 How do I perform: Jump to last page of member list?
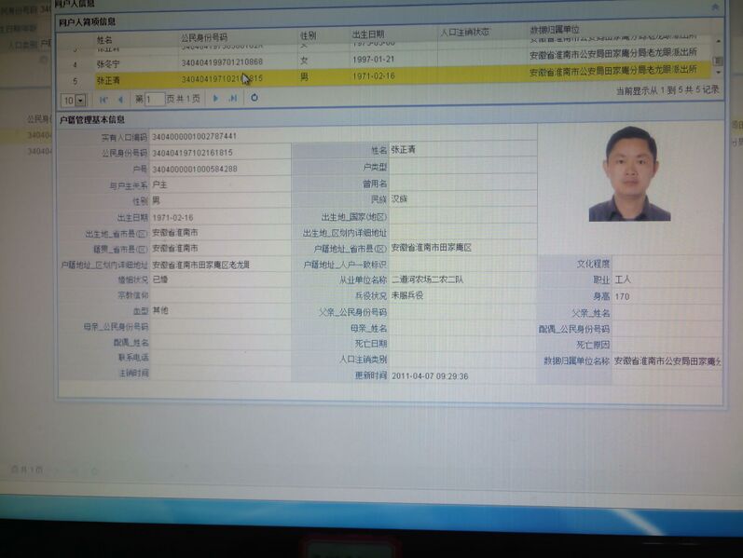tap(233, 98)
